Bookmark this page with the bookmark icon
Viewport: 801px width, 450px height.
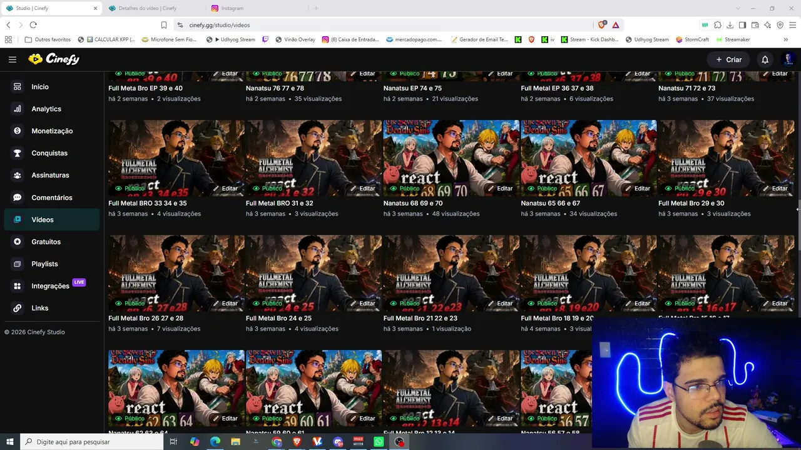click(164, 25)
